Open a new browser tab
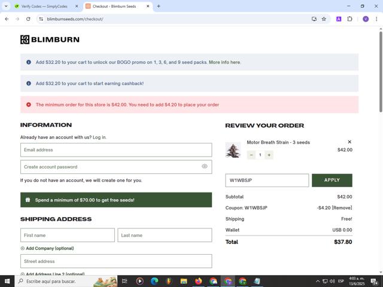 click(159, 7)
